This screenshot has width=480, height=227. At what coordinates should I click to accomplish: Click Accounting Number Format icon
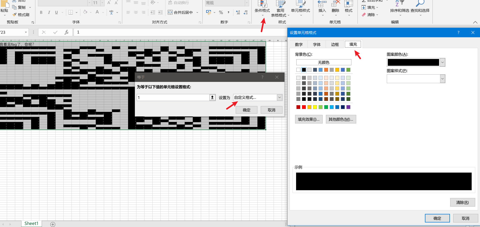[x=208, y=12]
